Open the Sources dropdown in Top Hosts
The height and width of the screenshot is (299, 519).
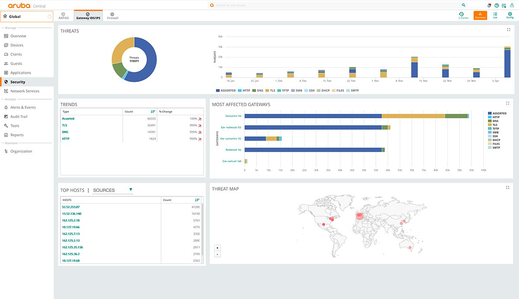[x=131, y=190]
